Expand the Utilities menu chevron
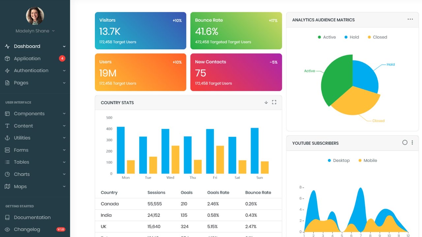This screenshot has height=237, width=422. [64, 138]
